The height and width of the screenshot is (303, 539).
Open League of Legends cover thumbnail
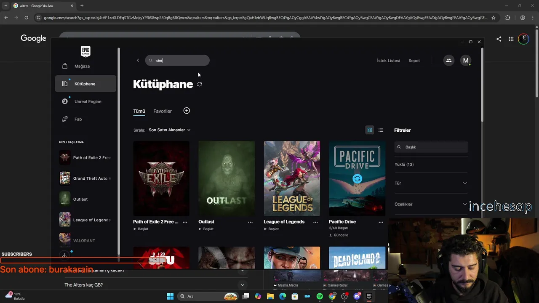coord(292,178)
